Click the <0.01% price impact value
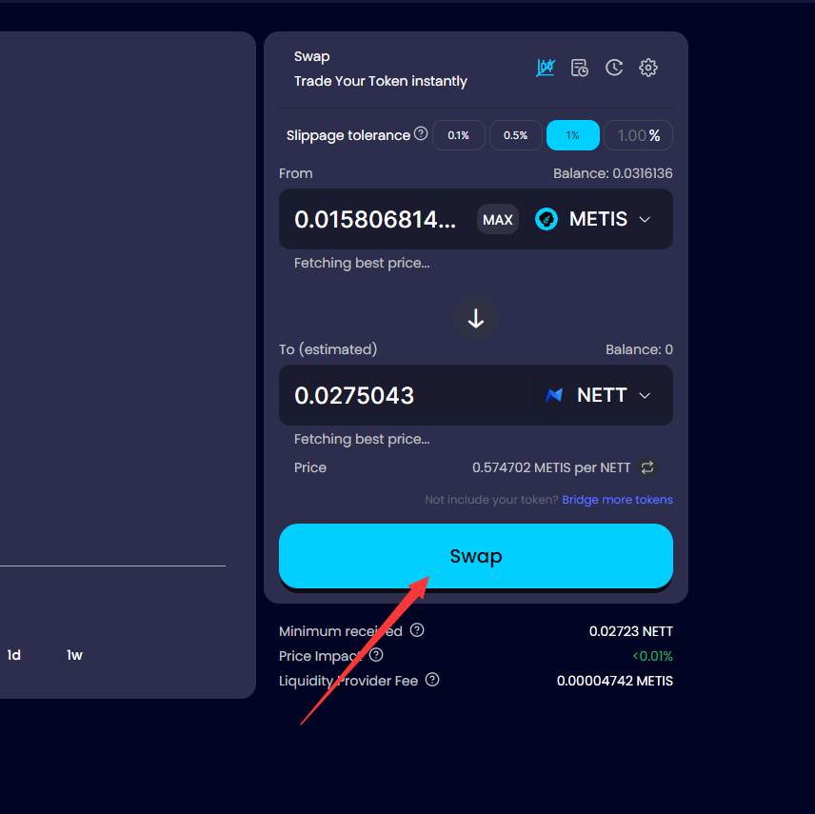Viewport: 815px width, 814px height. 652,656
